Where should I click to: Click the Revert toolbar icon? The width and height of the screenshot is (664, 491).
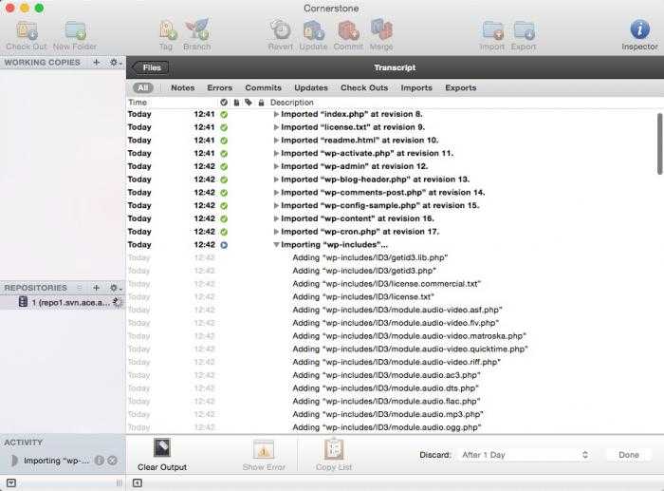click(281, 29)
